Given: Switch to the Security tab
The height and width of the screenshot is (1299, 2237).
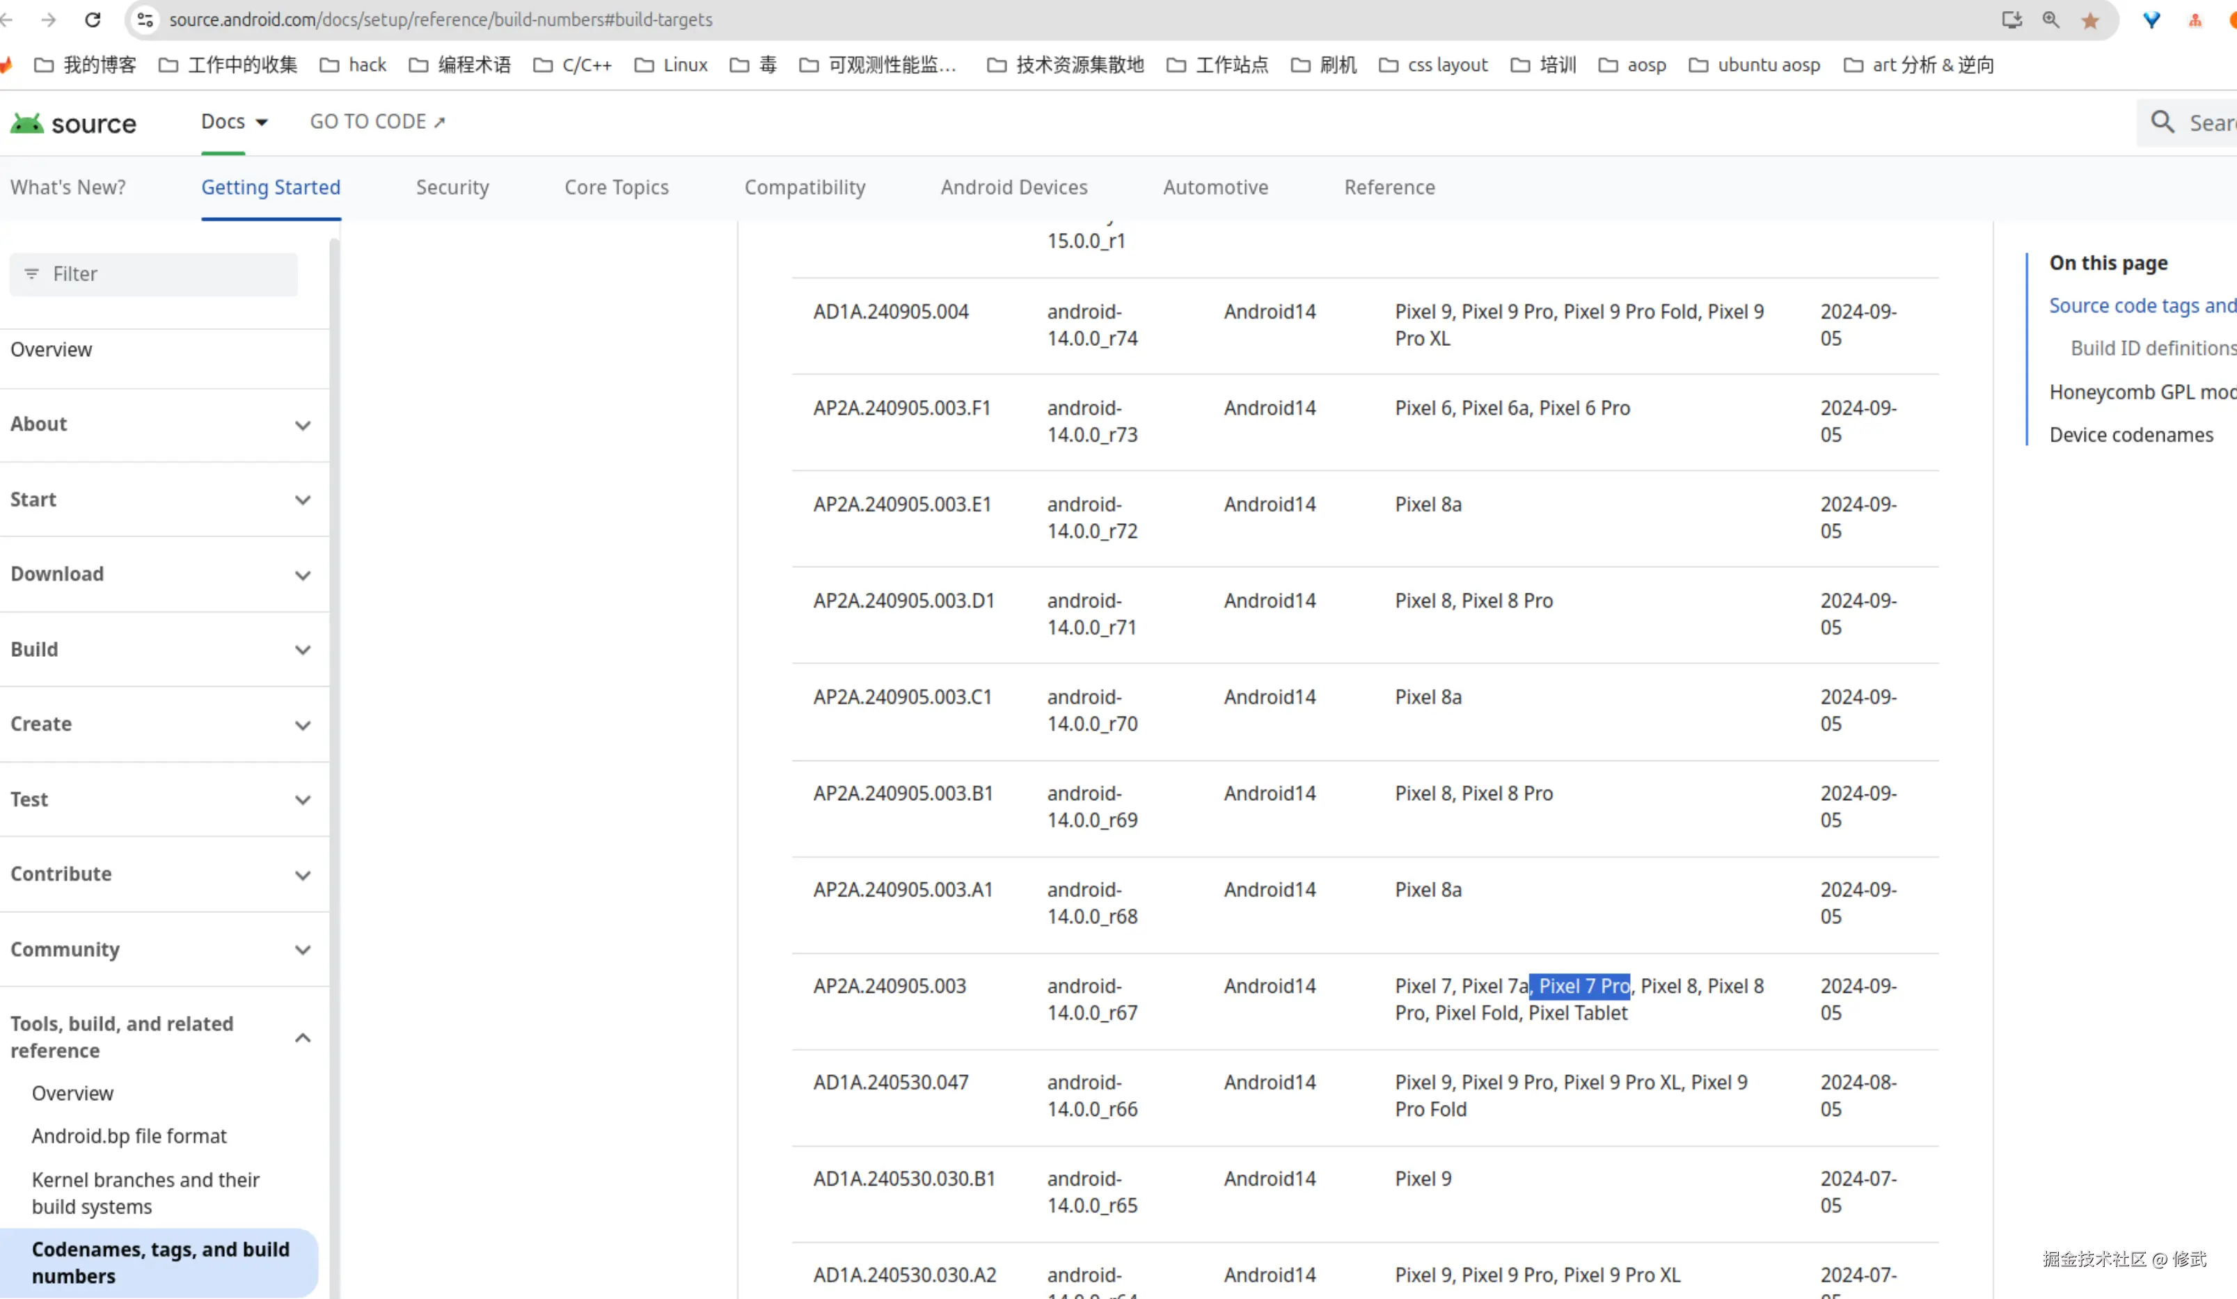Looking at the screenshot, I should point(452,187).
